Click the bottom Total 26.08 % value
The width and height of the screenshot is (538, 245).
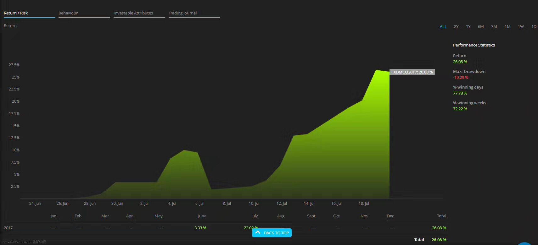click(439, 240)
